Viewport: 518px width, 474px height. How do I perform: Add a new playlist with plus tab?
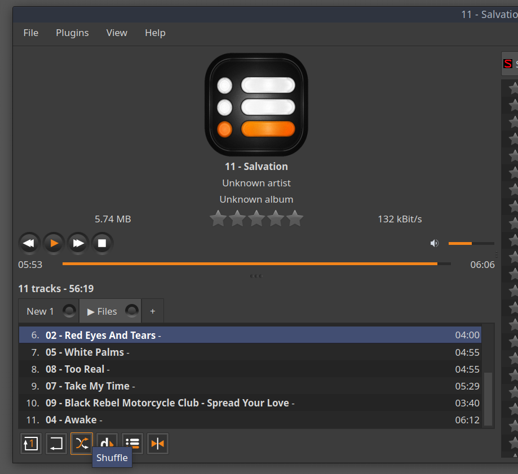click(152, 311)
